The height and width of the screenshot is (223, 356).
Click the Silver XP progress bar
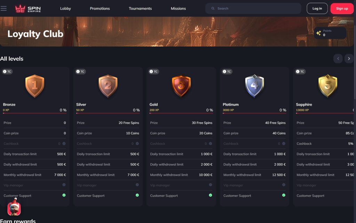pyautogui.click(x=108, y=113)
